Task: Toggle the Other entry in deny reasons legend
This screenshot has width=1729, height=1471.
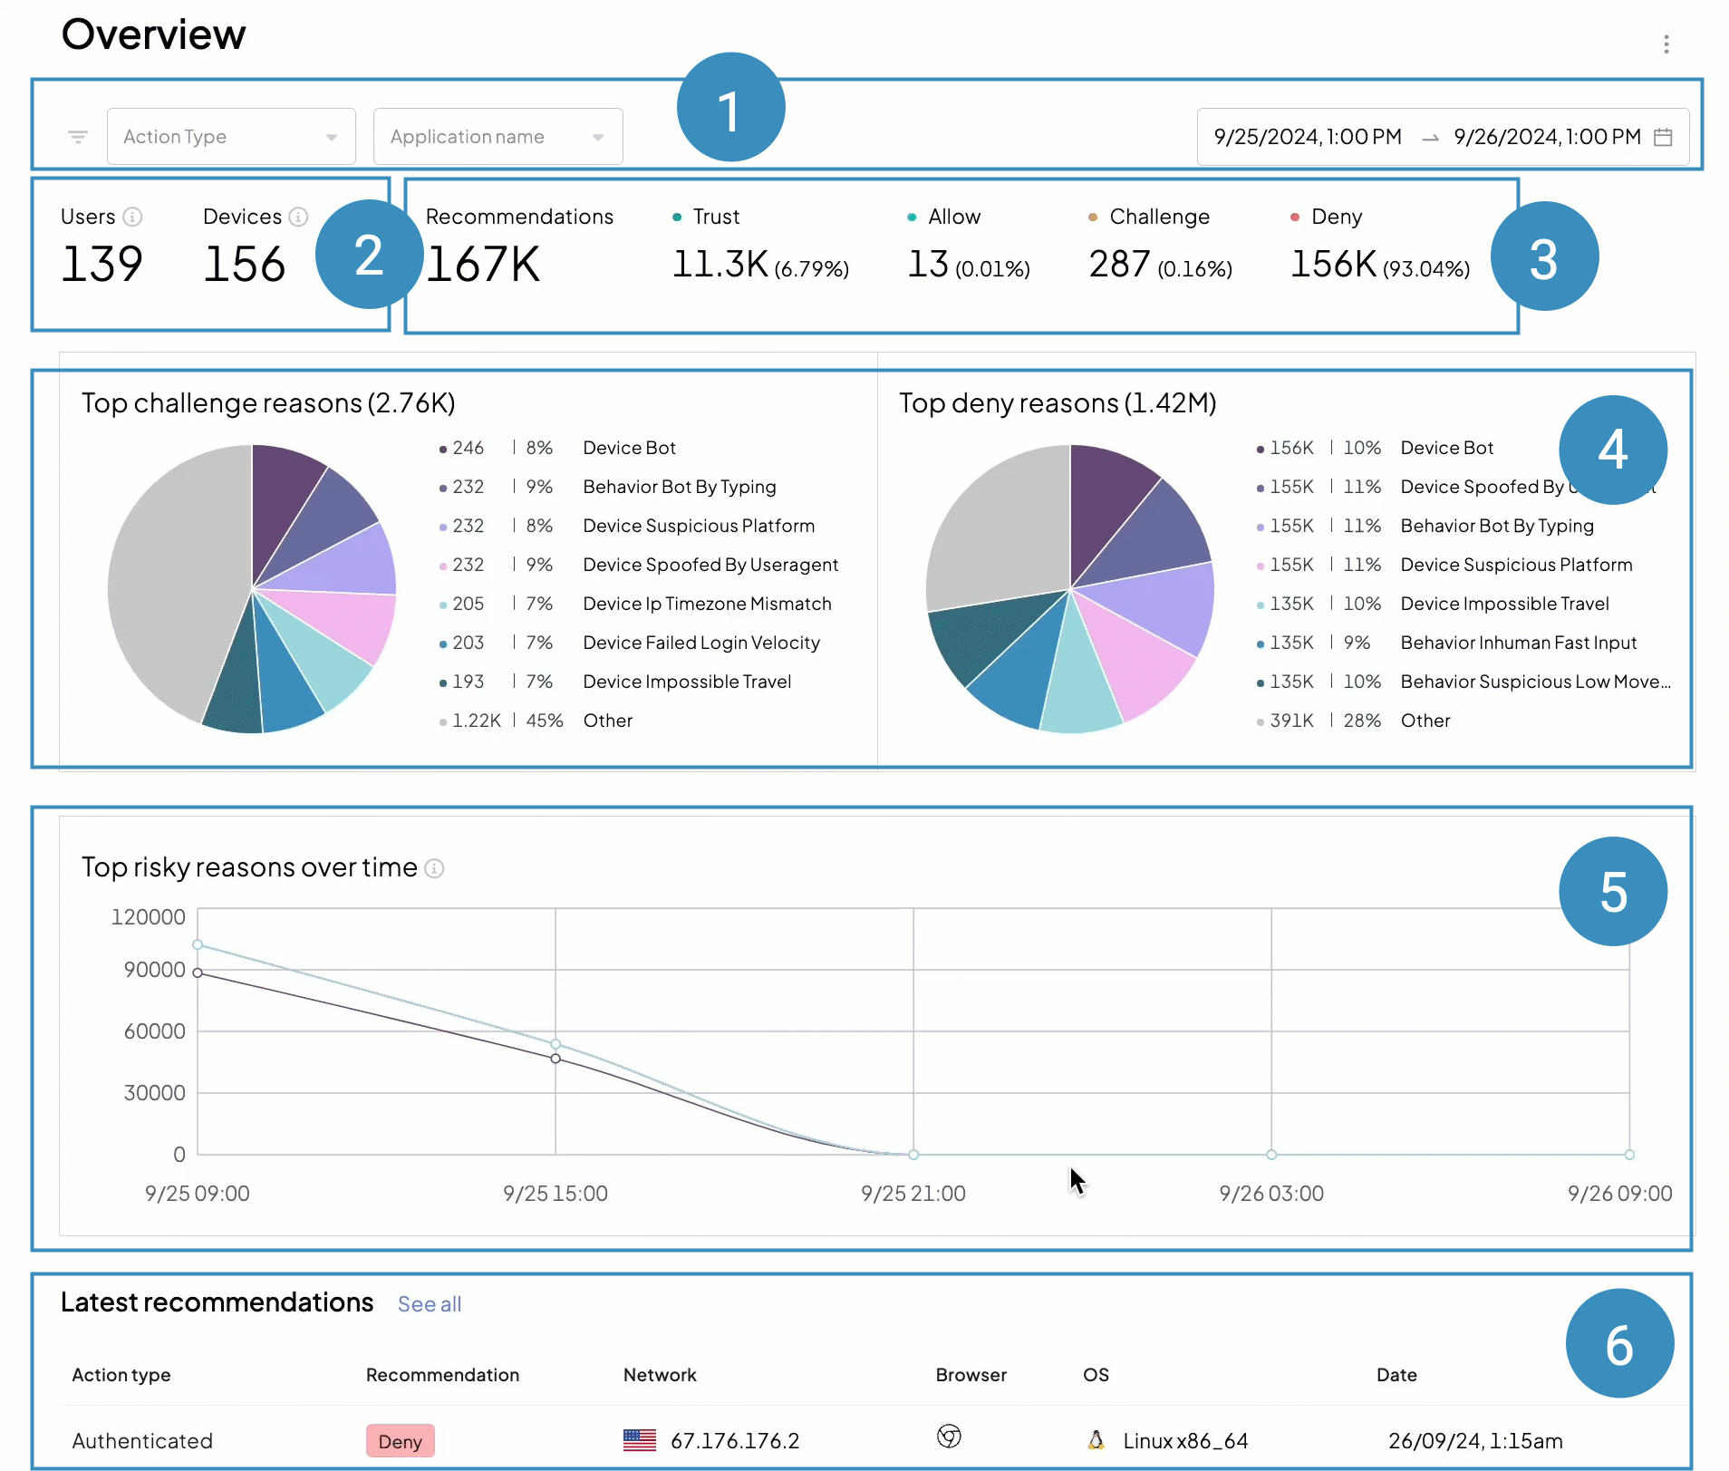Action: pos(1425,721)
